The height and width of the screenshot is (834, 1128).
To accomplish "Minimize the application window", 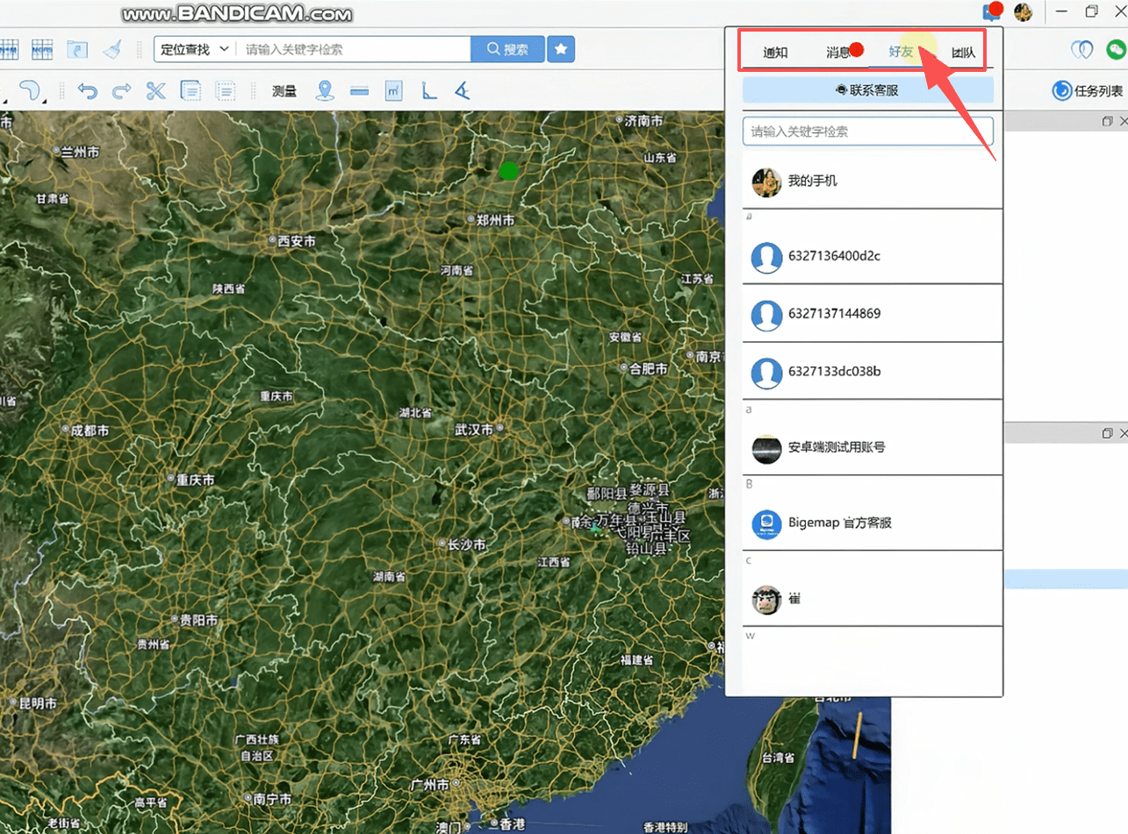I will (x=1062, y=11).
